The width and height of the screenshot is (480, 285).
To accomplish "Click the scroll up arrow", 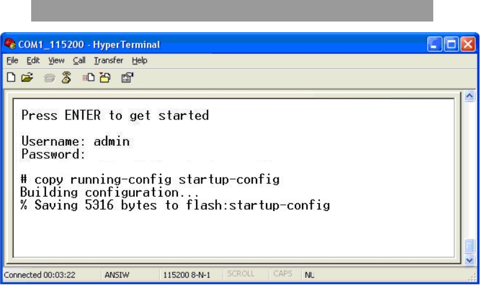I will pos(469,96).
